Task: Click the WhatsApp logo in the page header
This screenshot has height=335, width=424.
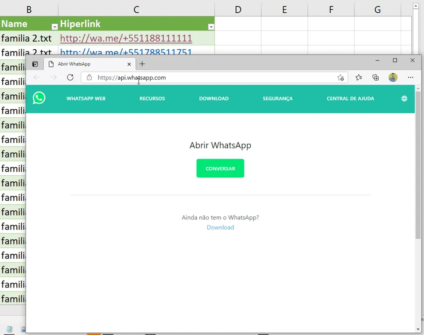Action: [x=39, y=98]
